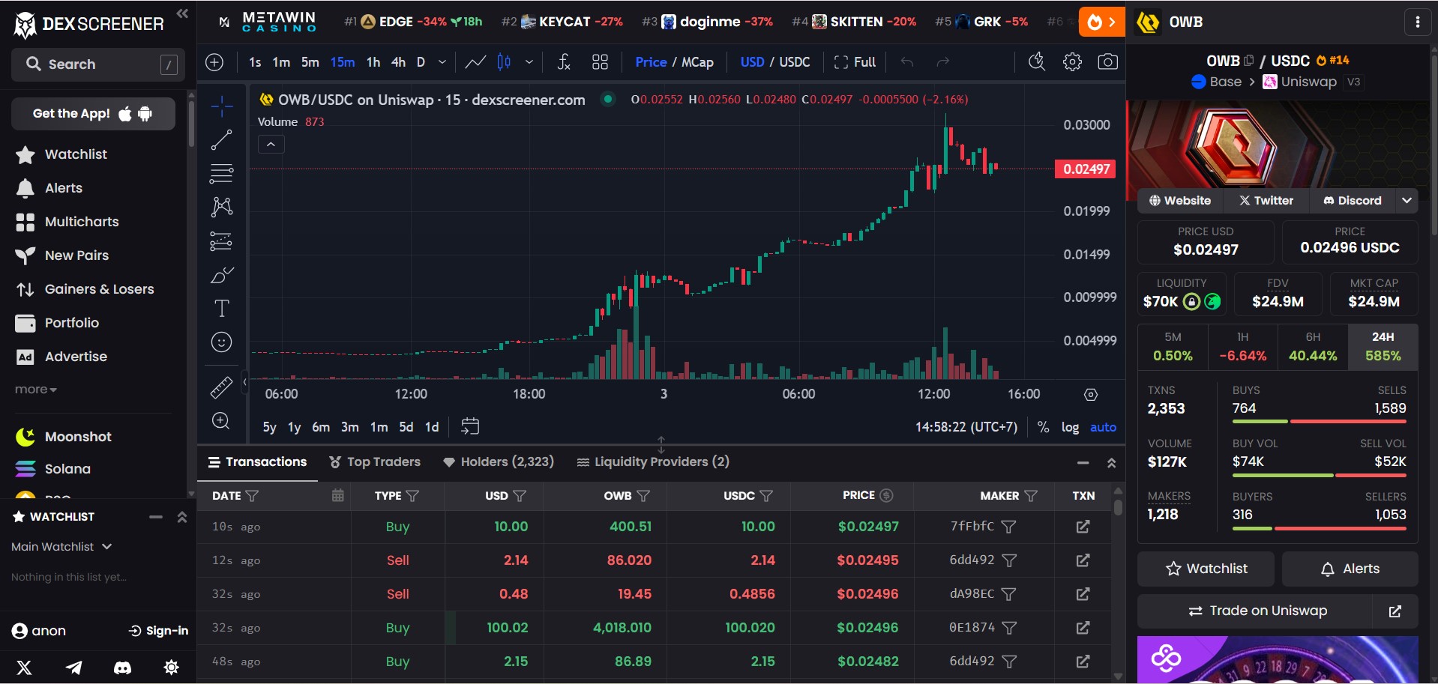
Task: Filter transactions by maker 6dd492
Action: pyautogui.click(x=1009, y=560)
